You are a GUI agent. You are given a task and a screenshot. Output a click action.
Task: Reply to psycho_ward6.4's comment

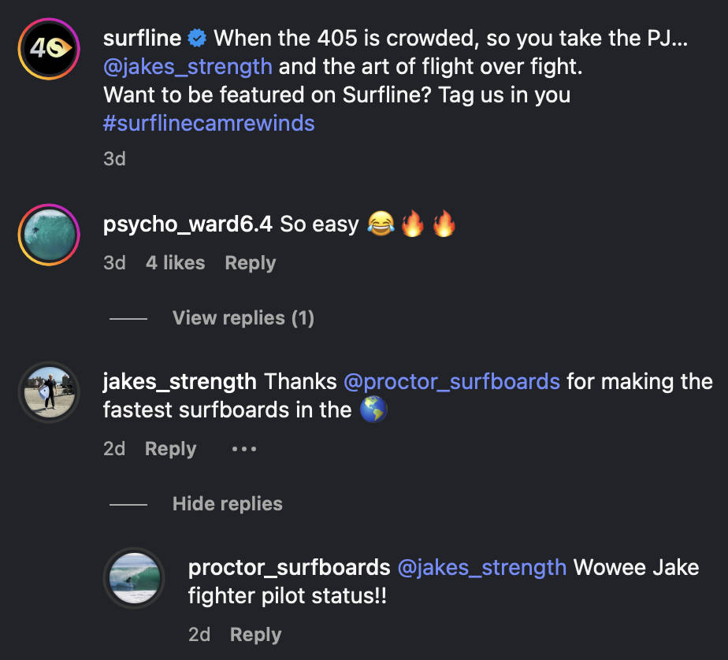pos(250,263)
